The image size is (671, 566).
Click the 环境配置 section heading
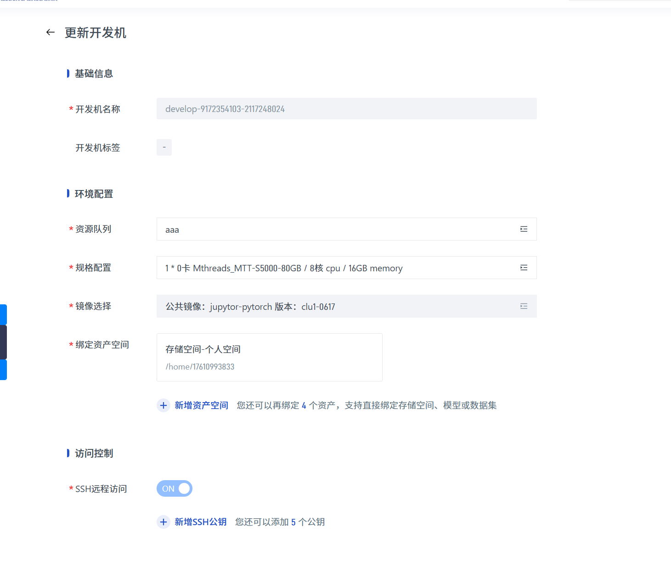point(94,194)
